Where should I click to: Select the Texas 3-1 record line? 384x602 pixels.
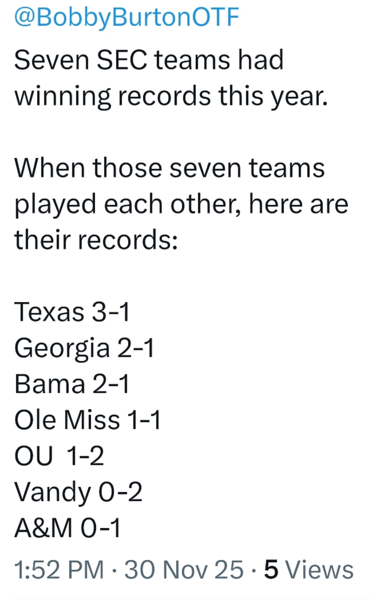pyautogui.click(x=72, y=312)
